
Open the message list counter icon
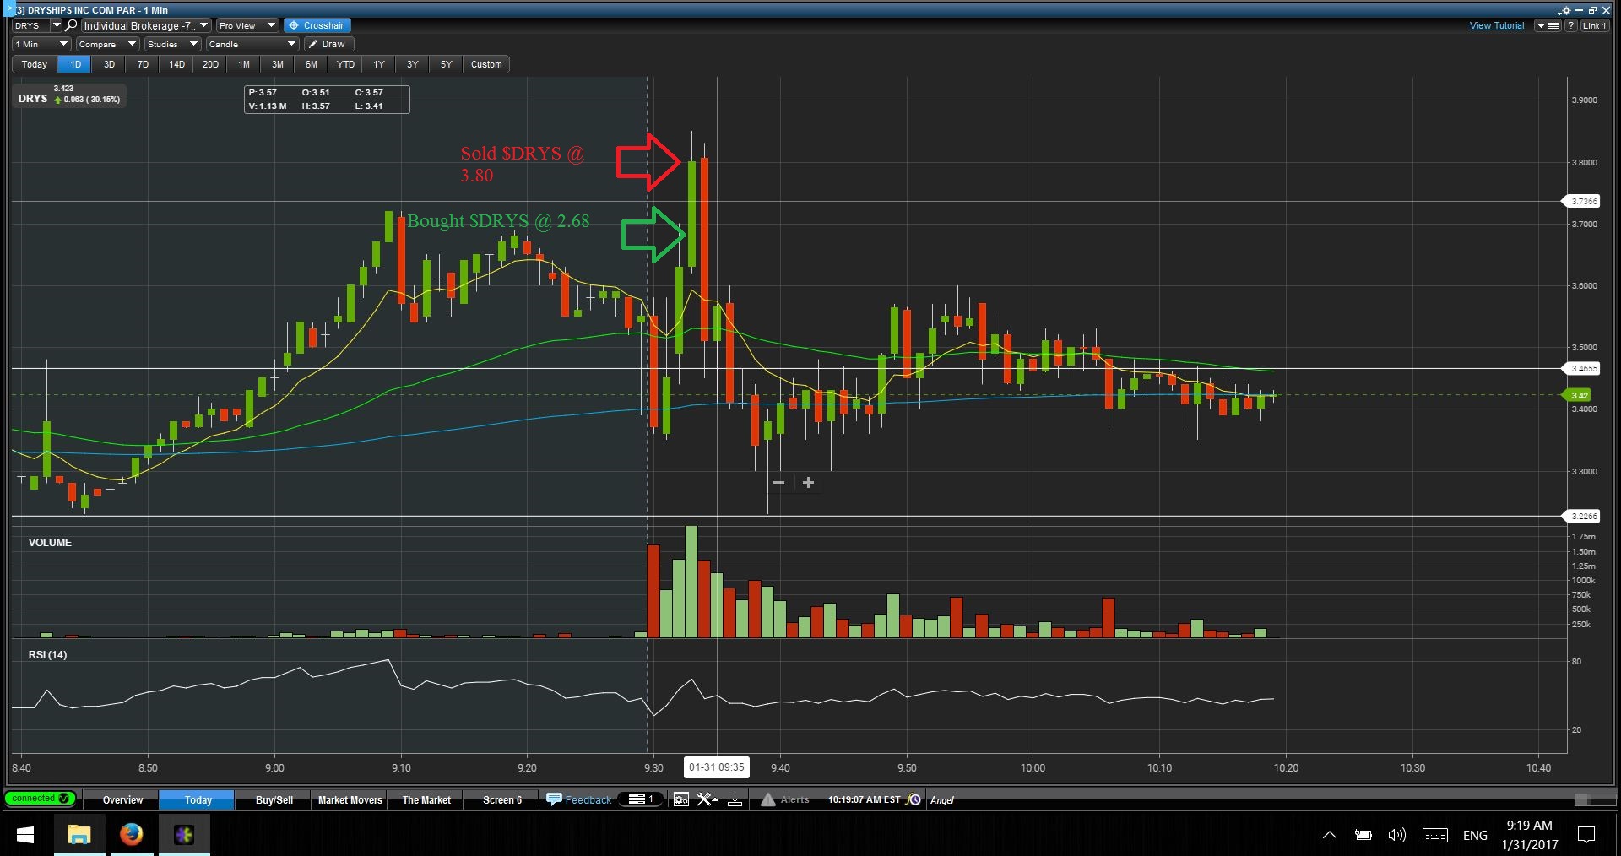(642, 799)
